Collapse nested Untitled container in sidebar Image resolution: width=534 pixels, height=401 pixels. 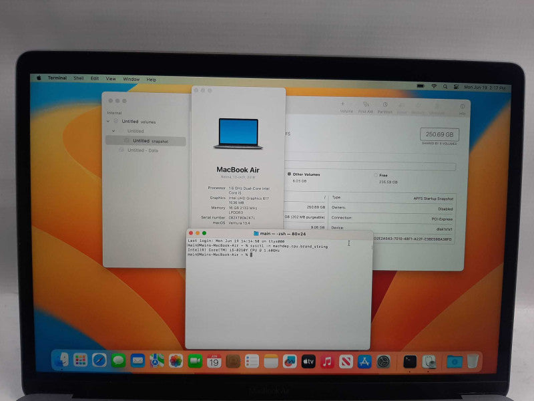tap(113, 130)
